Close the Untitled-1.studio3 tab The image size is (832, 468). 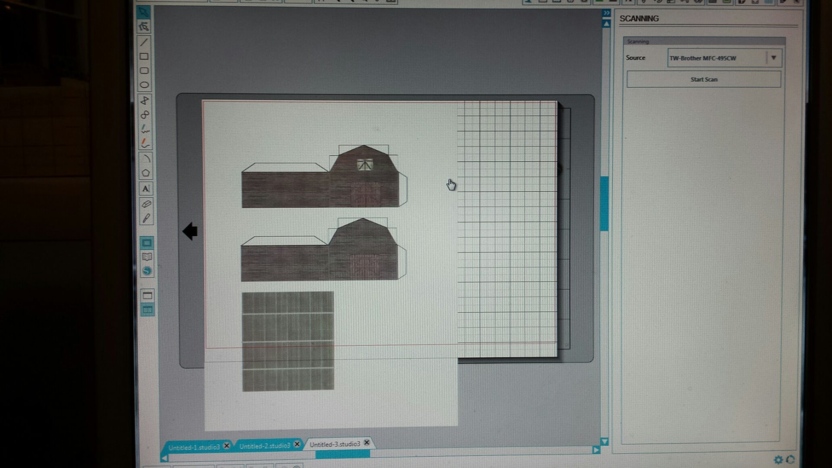[x=227, y=445]
